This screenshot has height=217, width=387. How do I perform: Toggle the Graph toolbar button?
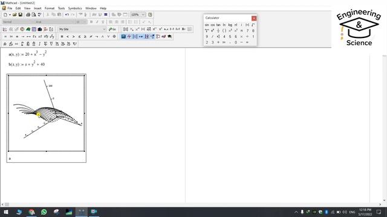click(x=129, y=36)
